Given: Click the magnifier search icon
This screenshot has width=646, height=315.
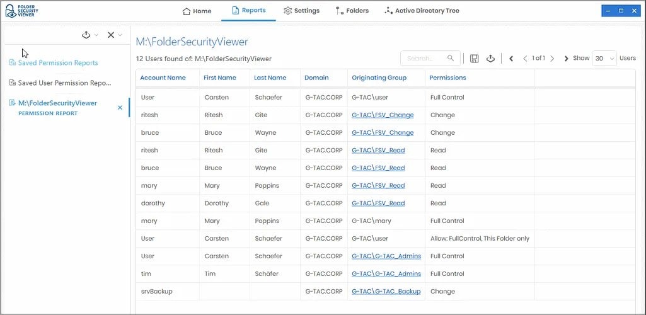Looking at the screenshot, I should [x=451, y=58].
